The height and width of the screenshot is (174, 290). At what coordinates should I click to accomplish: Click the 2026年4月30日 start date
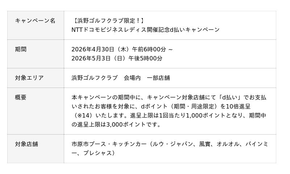[x=93, y=49]
